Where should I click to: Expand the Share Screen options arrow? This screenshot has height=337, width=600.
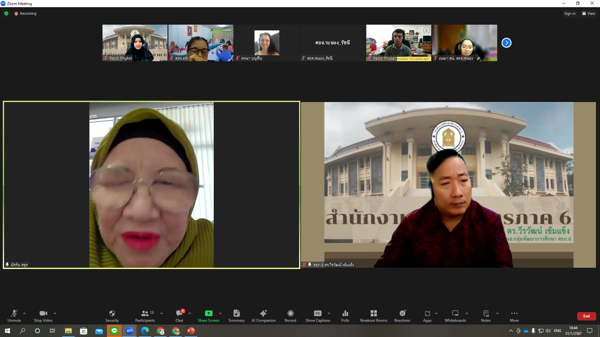click(220, 314)
